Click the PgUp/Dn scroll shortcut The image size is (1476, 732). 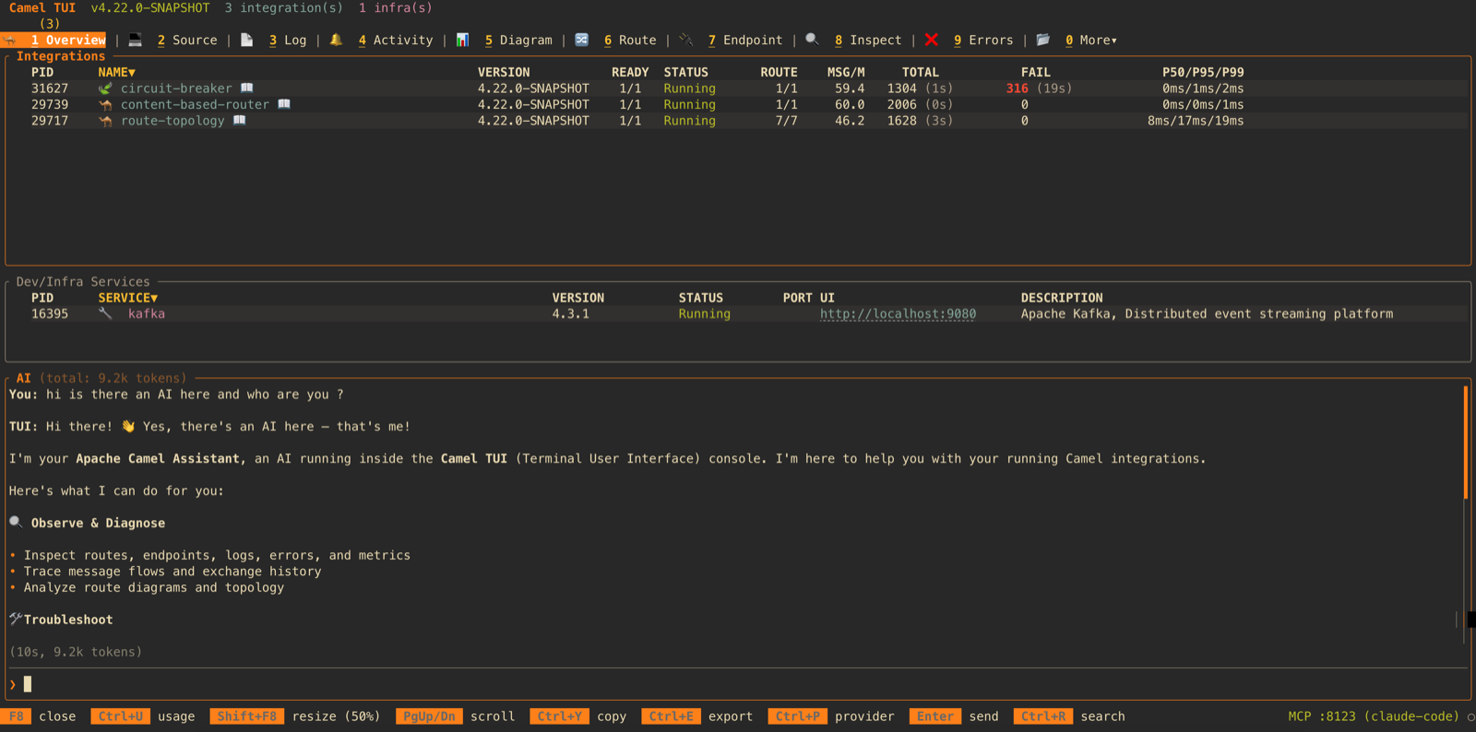click(x=456, y=716)
